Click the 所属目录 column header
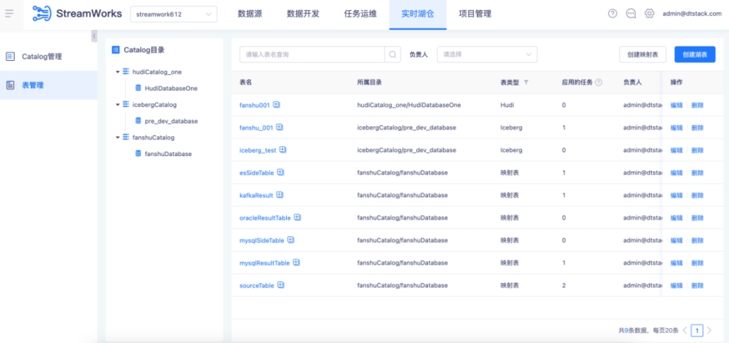Image resolution: width=729 pixels, height=343 pixels. (x=370, y=82)
